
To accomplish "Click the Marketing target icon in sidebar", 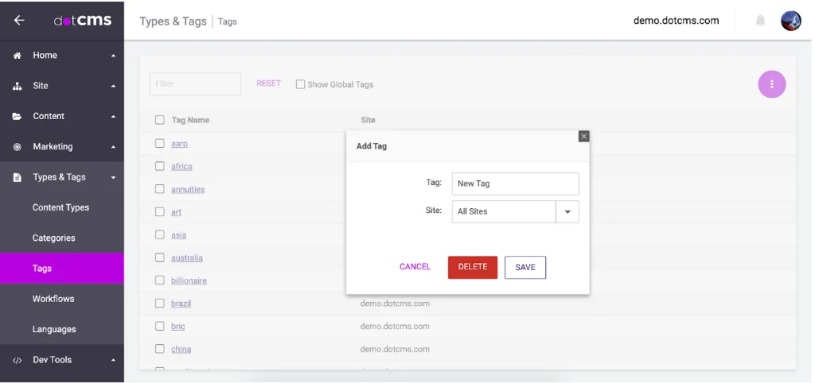I will (x=17, y=147).
